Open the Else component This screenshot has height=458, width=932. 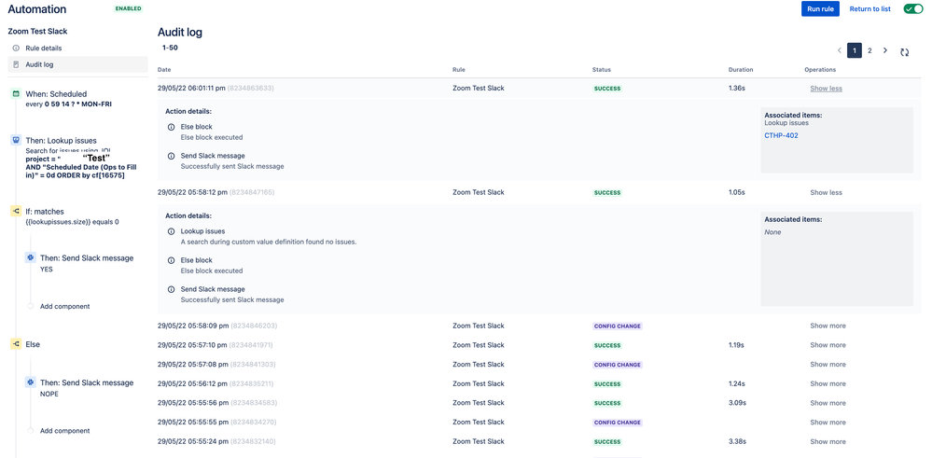coord(33,344)
